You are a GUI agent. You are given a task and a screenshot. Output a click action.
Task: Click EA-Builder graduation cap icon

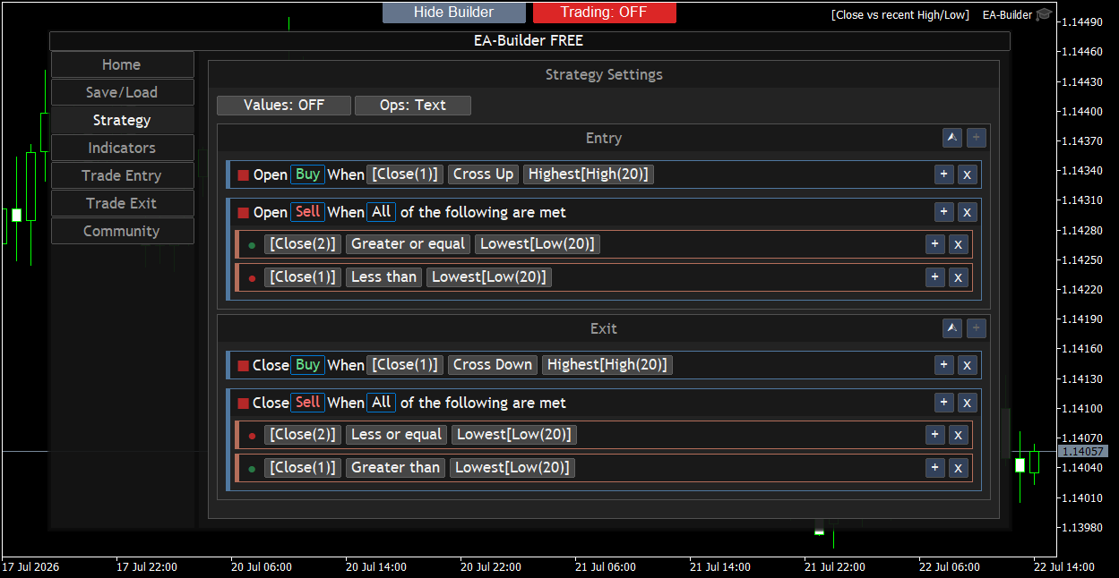(x=1043, y=15)
